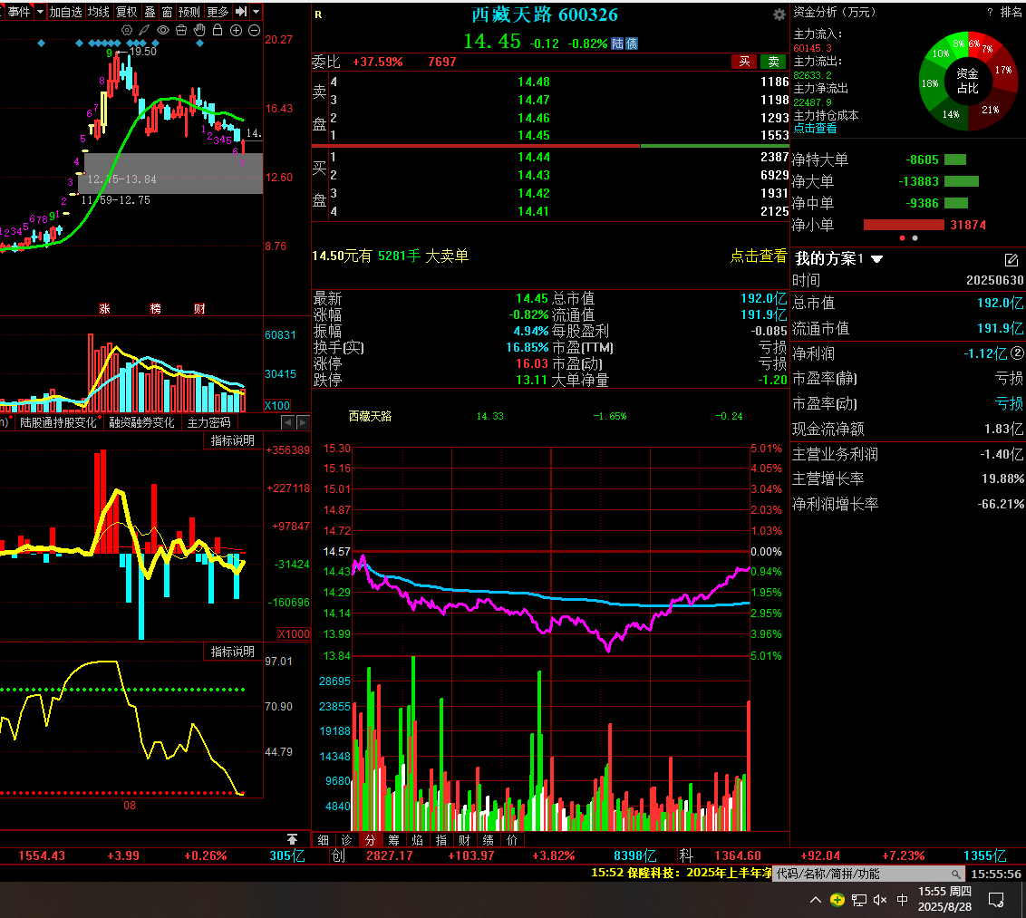
Task: Click 榜 marker below K-line chart
Action: coord(155,309)
